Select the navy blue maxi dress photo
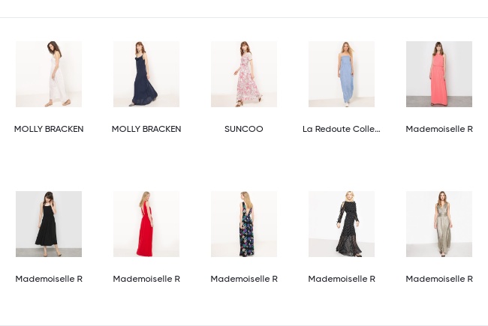Image resolution: width=488 pixels, height=326 pixels. click(x=146, y=74)
